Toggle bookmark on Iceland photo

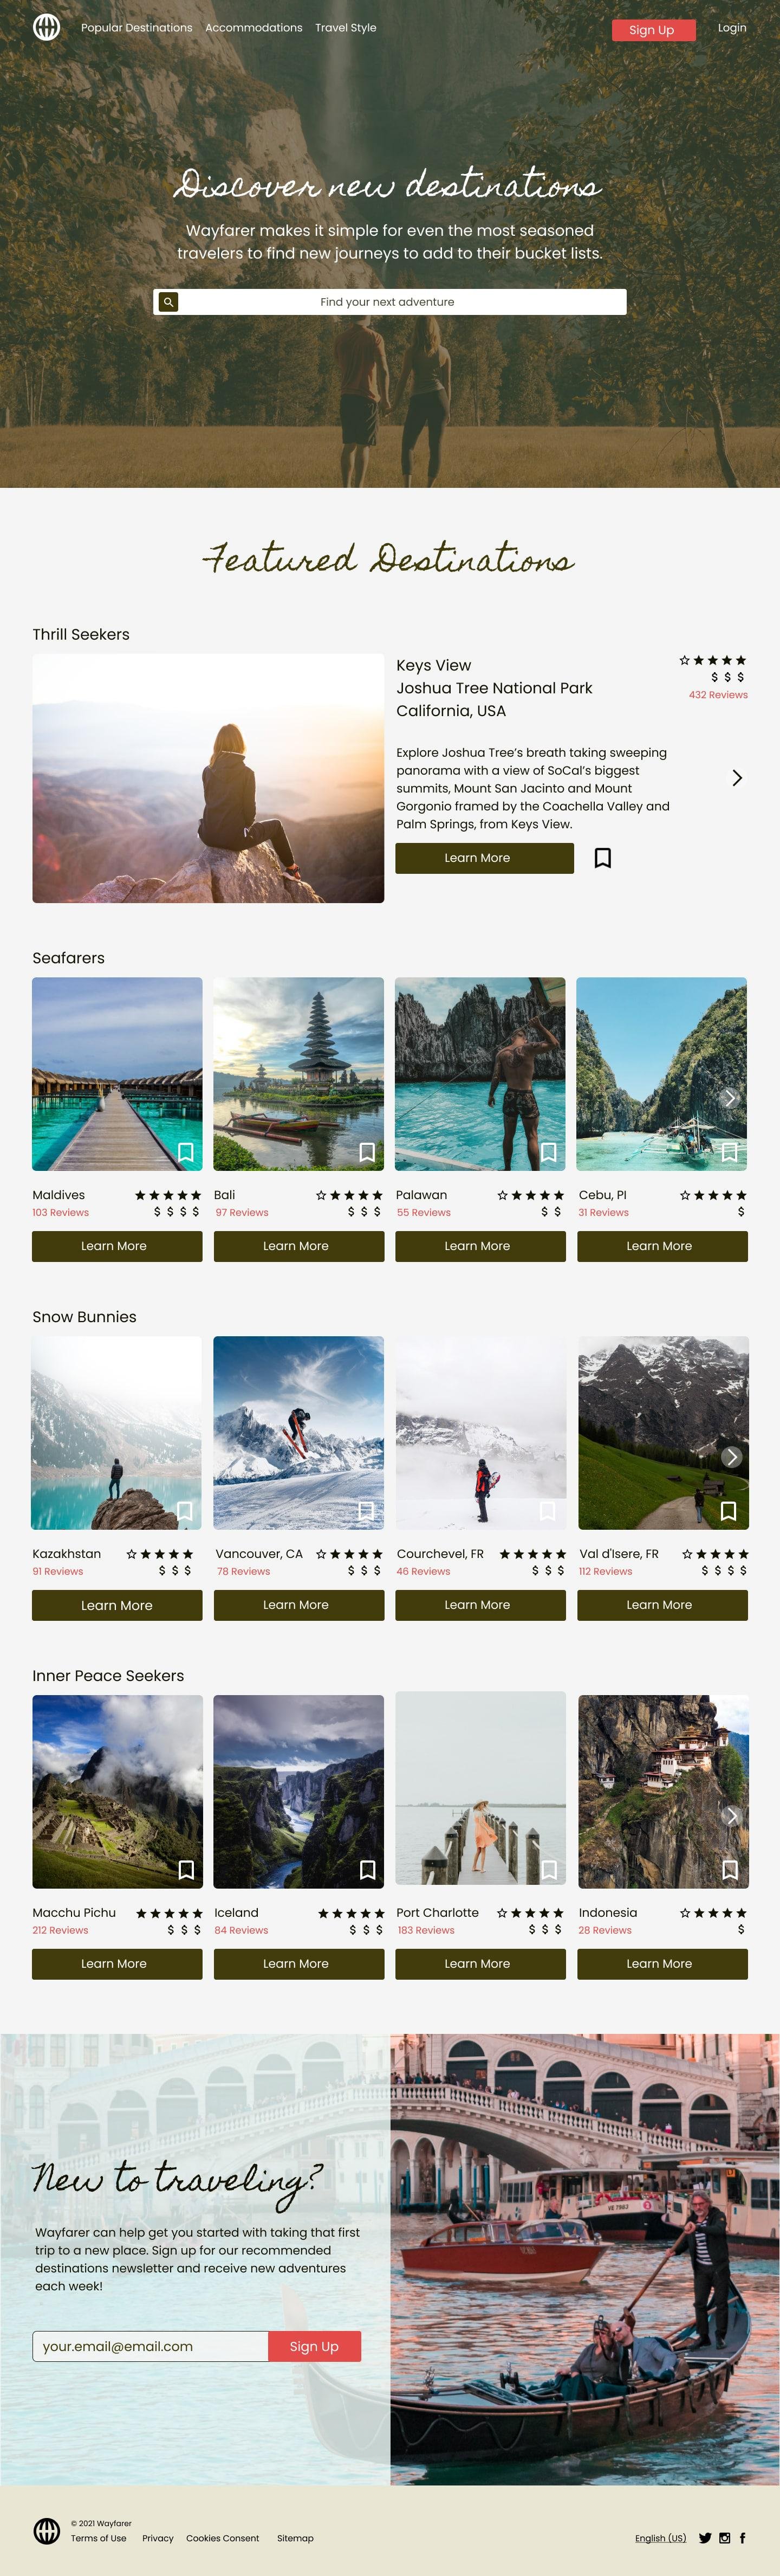368,1869
